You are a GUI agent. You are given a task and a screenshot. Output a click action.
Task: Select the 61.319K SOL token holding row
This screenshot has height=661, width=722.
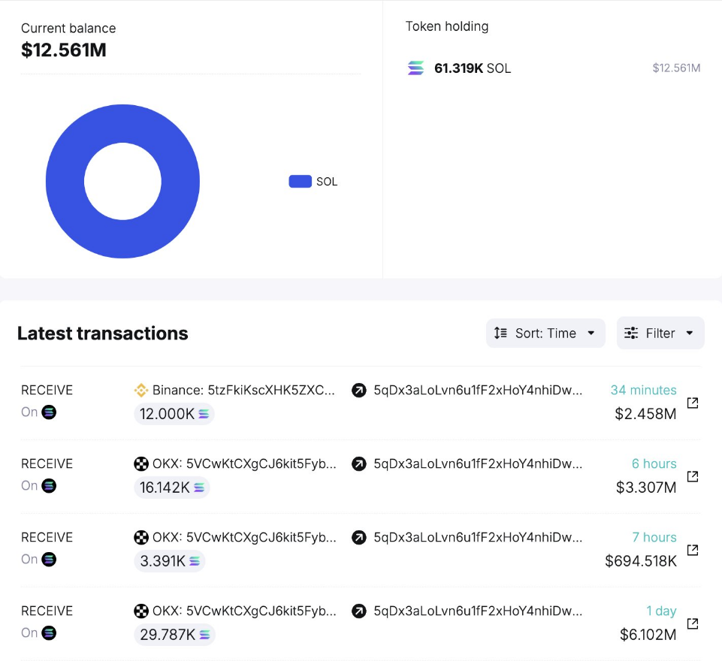point(552,68)
